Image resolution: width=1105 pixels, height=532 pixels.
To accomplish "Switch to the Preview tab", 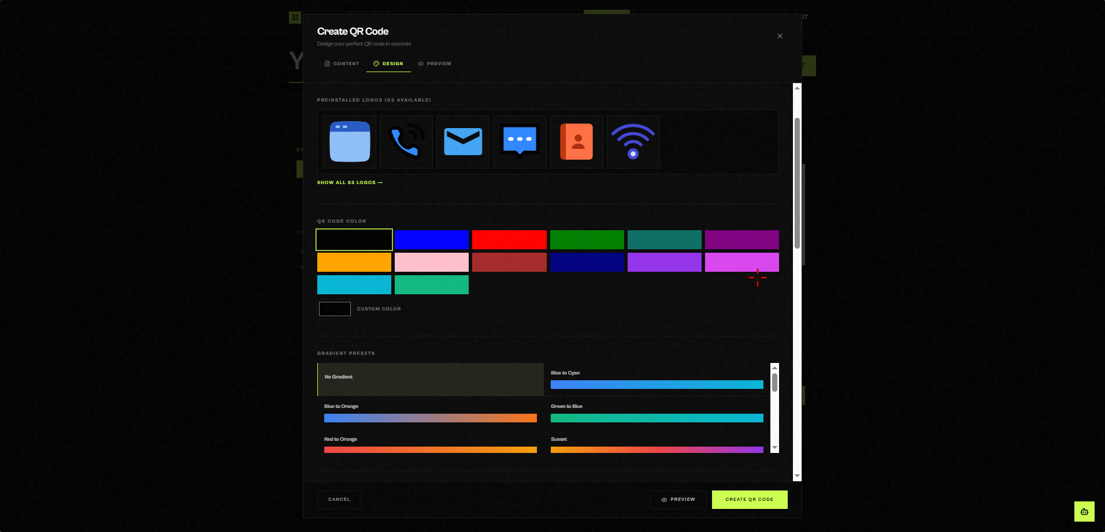I will pos(435,63).
